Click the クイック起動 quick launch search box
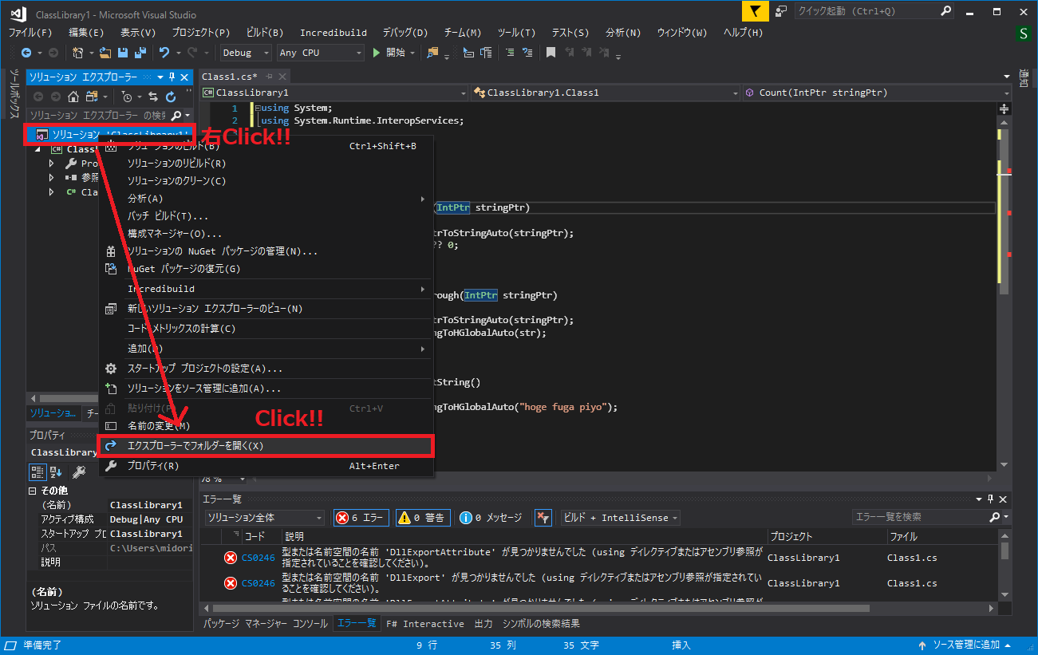 [x=874, y=11]
